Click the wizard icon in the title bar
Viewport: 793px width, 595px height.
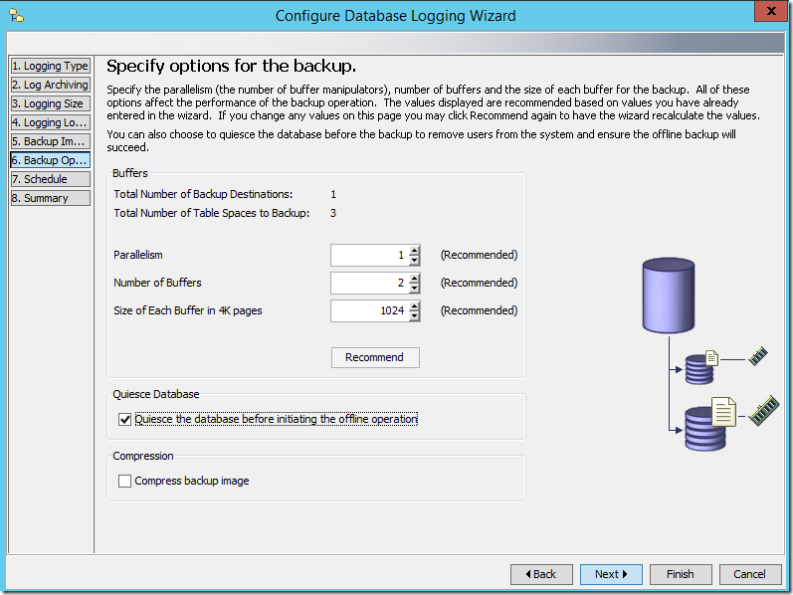pyautogui.click(x=17, y=16)
